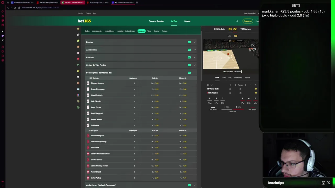Select the Criar Aposta tab
The height and width of the screenshot is (188, 335).
pyautogui.click(x=97, y=31)
